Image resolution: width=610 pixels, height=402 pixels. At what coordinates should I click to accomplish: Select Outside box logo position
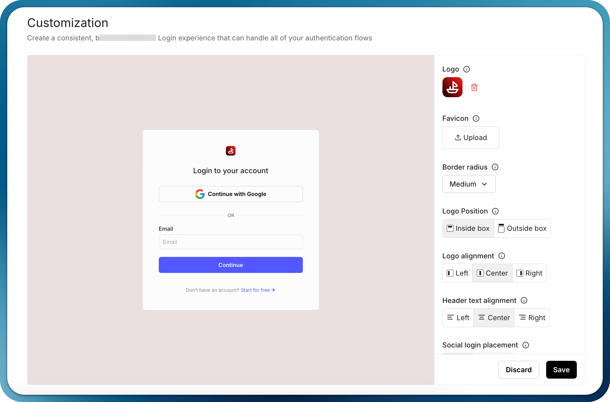522,229
